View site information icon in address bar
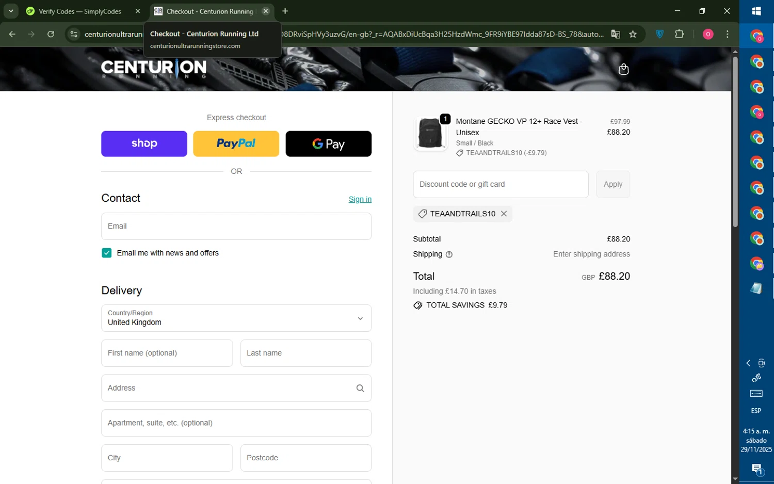This screenshot has width=774, height=484. click(74, 34)
